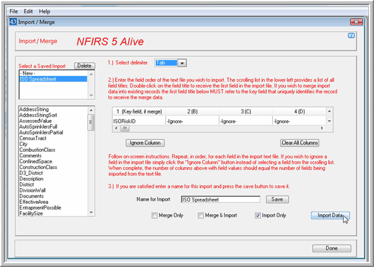Click the Import Data button
374x267 pixels.
point(330,215)
